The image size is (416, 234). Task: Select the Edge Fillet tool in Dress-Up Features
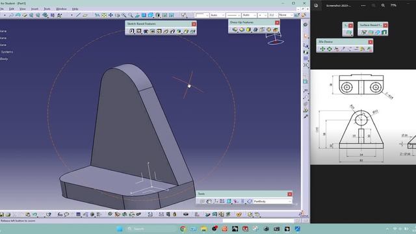point(235,30)
